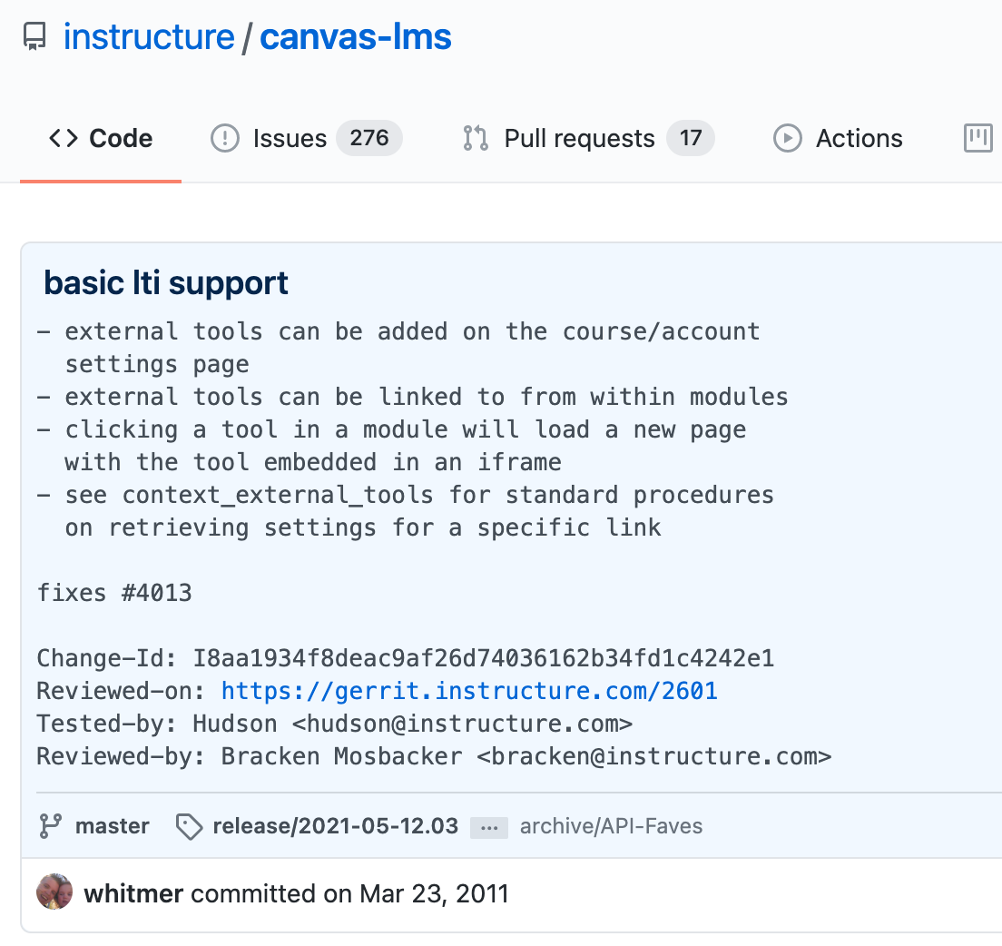1002x946 pixels.
Task: Expand the hidden tags ellipsis
Action: click(488, 827)
